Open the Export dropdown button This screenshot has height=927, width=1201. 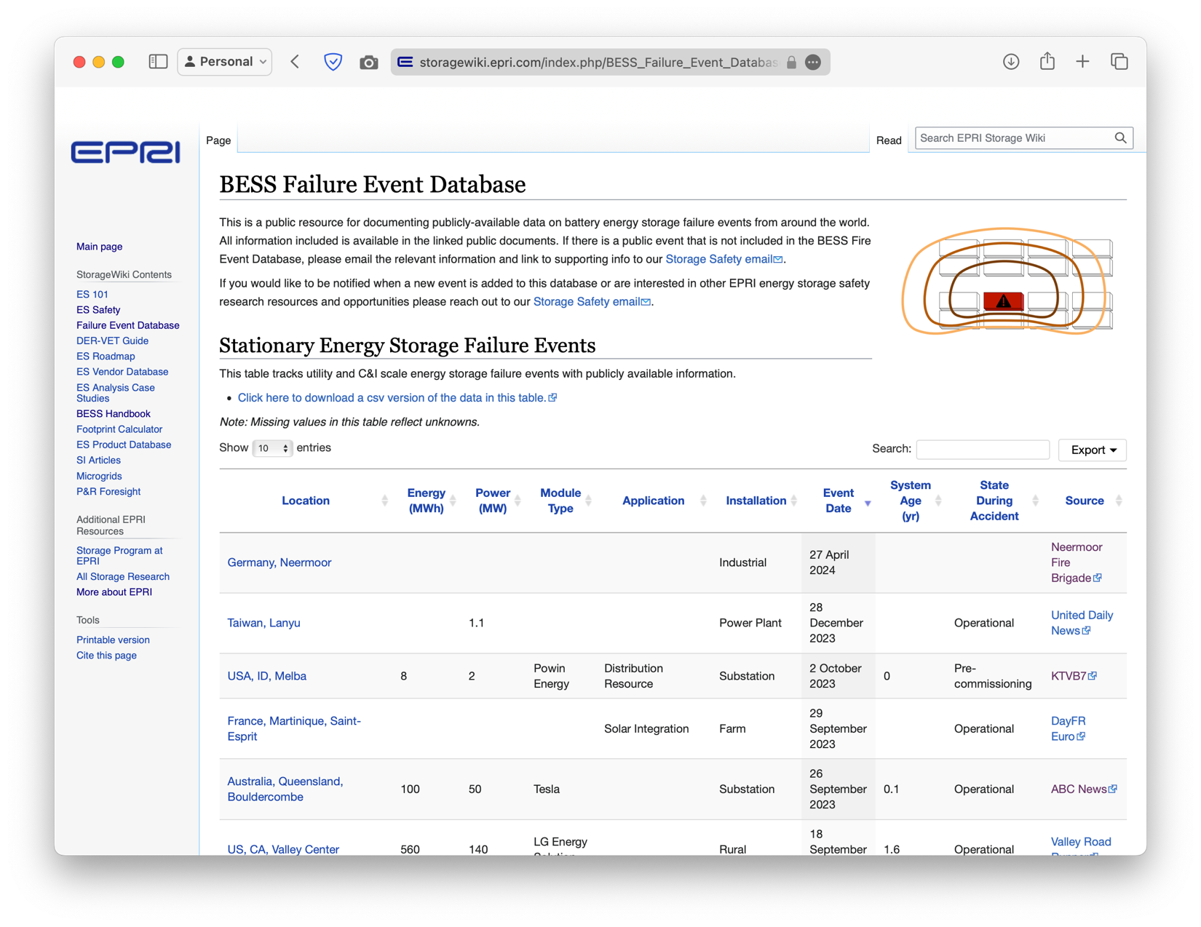(x=1092, y=450)
